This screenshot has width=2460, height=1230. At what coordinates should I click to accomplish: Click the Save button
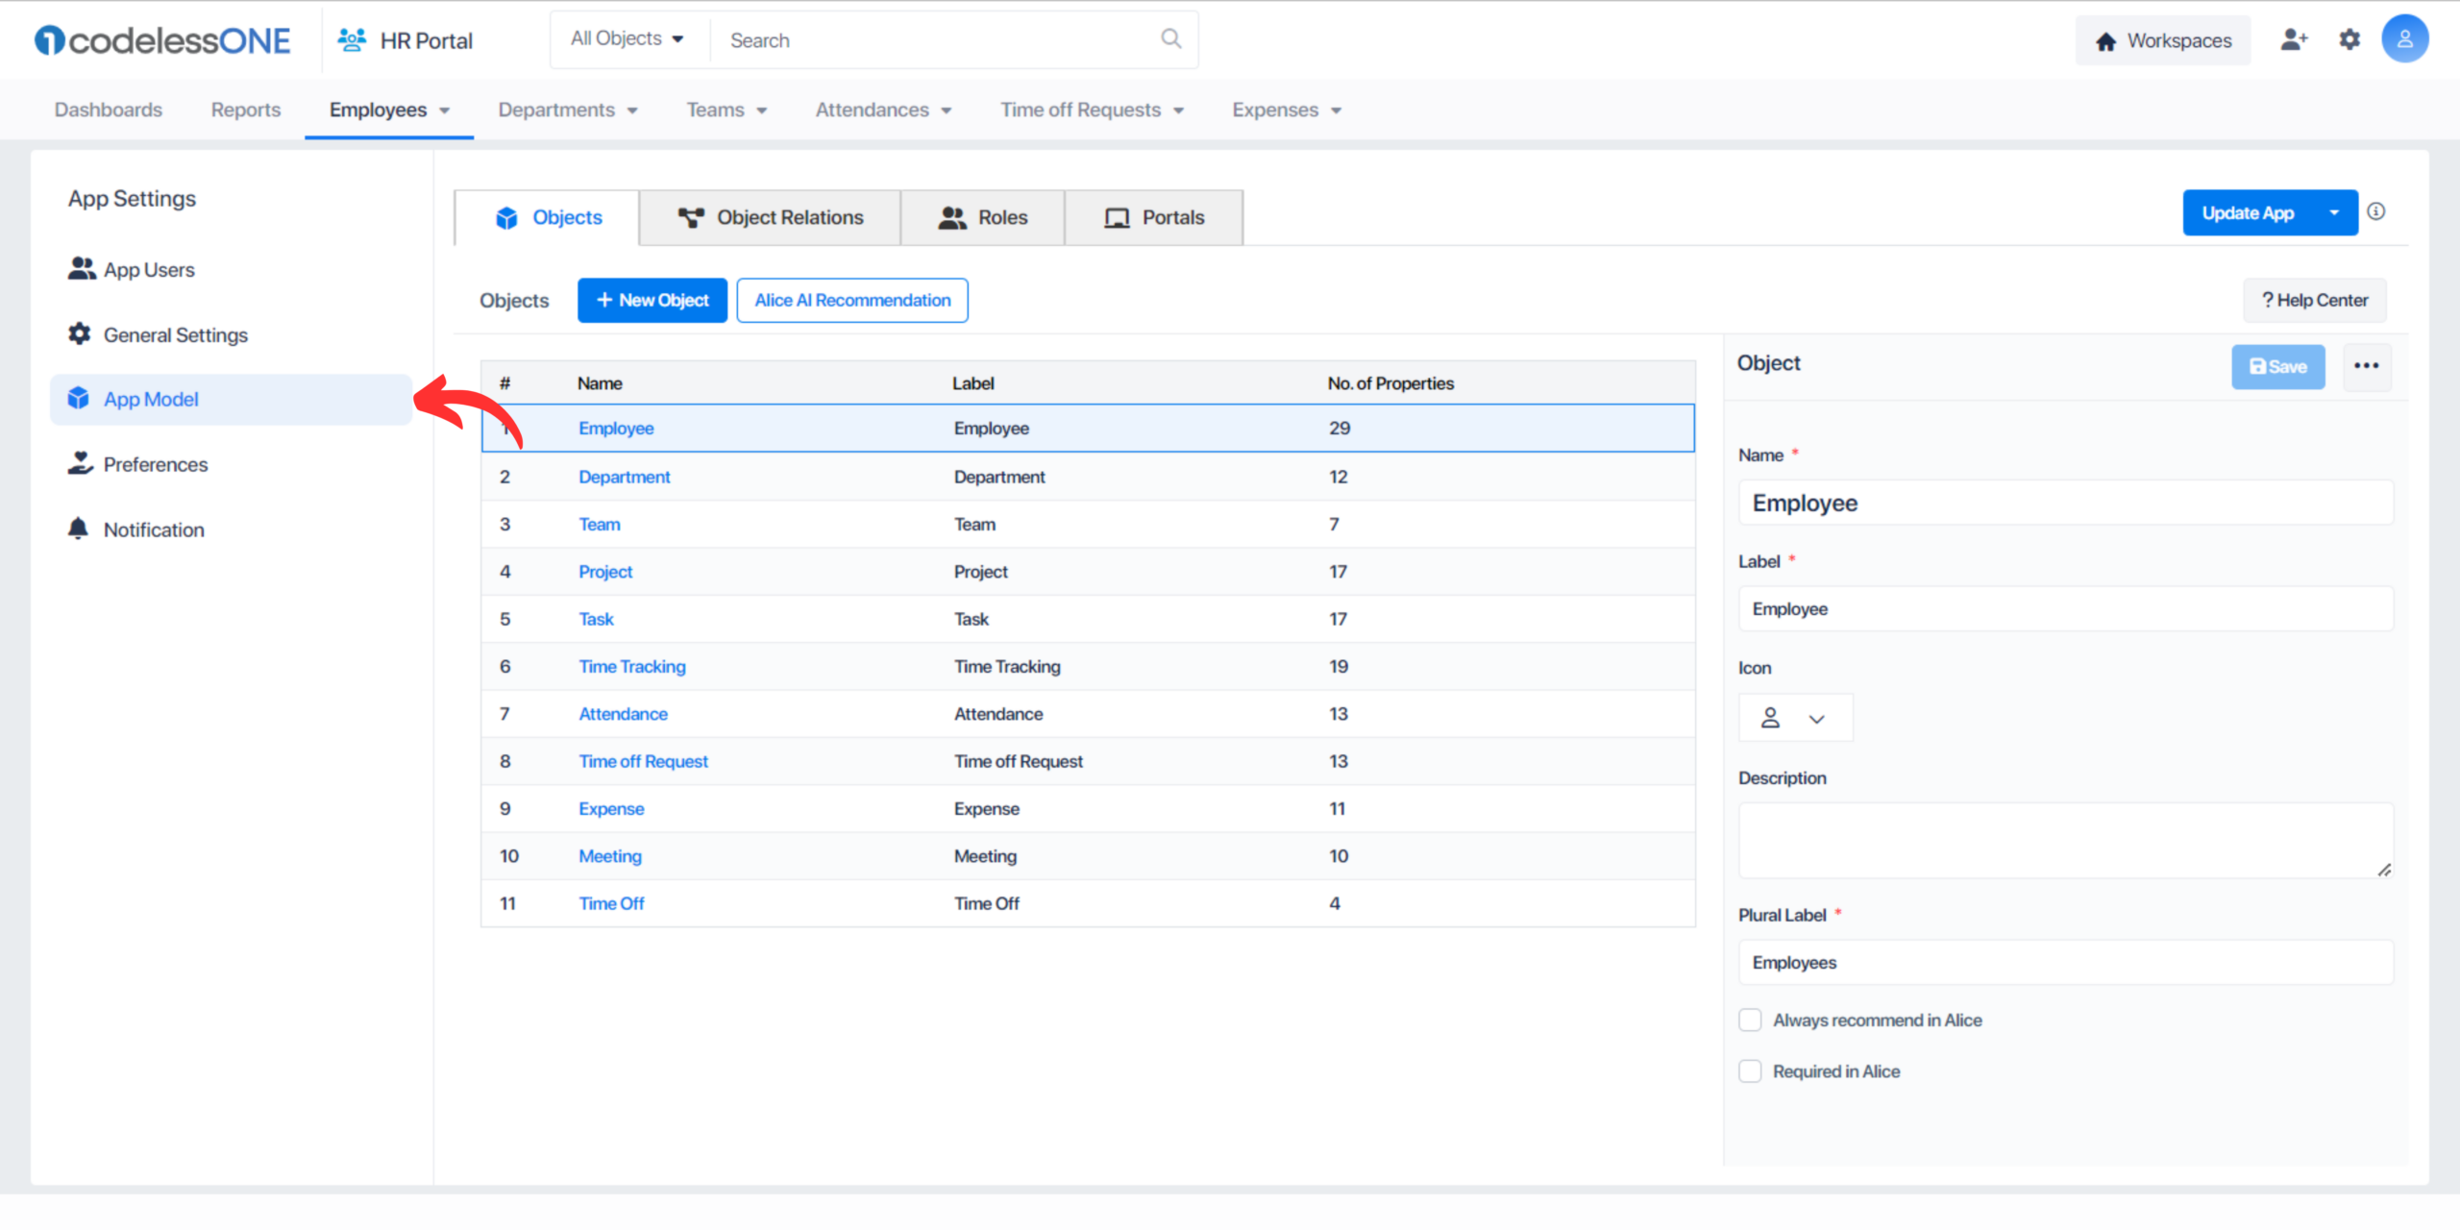pyautogui.click(x=2277, y=366)
